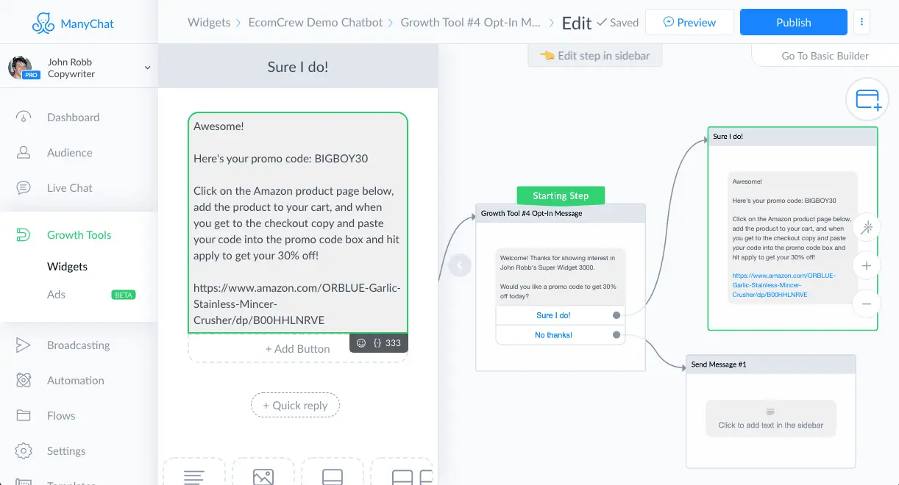899x485 pixels.
Task: Switch via Go To Basic Builder
Action: click(x=825, y=56)
